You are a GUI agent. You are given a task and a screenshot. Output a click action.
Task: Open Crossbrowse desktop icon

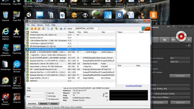coord(5,82)
